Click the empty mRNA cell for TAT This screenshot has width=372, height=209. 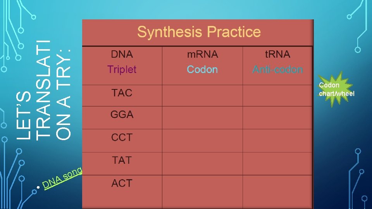[x=202, y=163]
